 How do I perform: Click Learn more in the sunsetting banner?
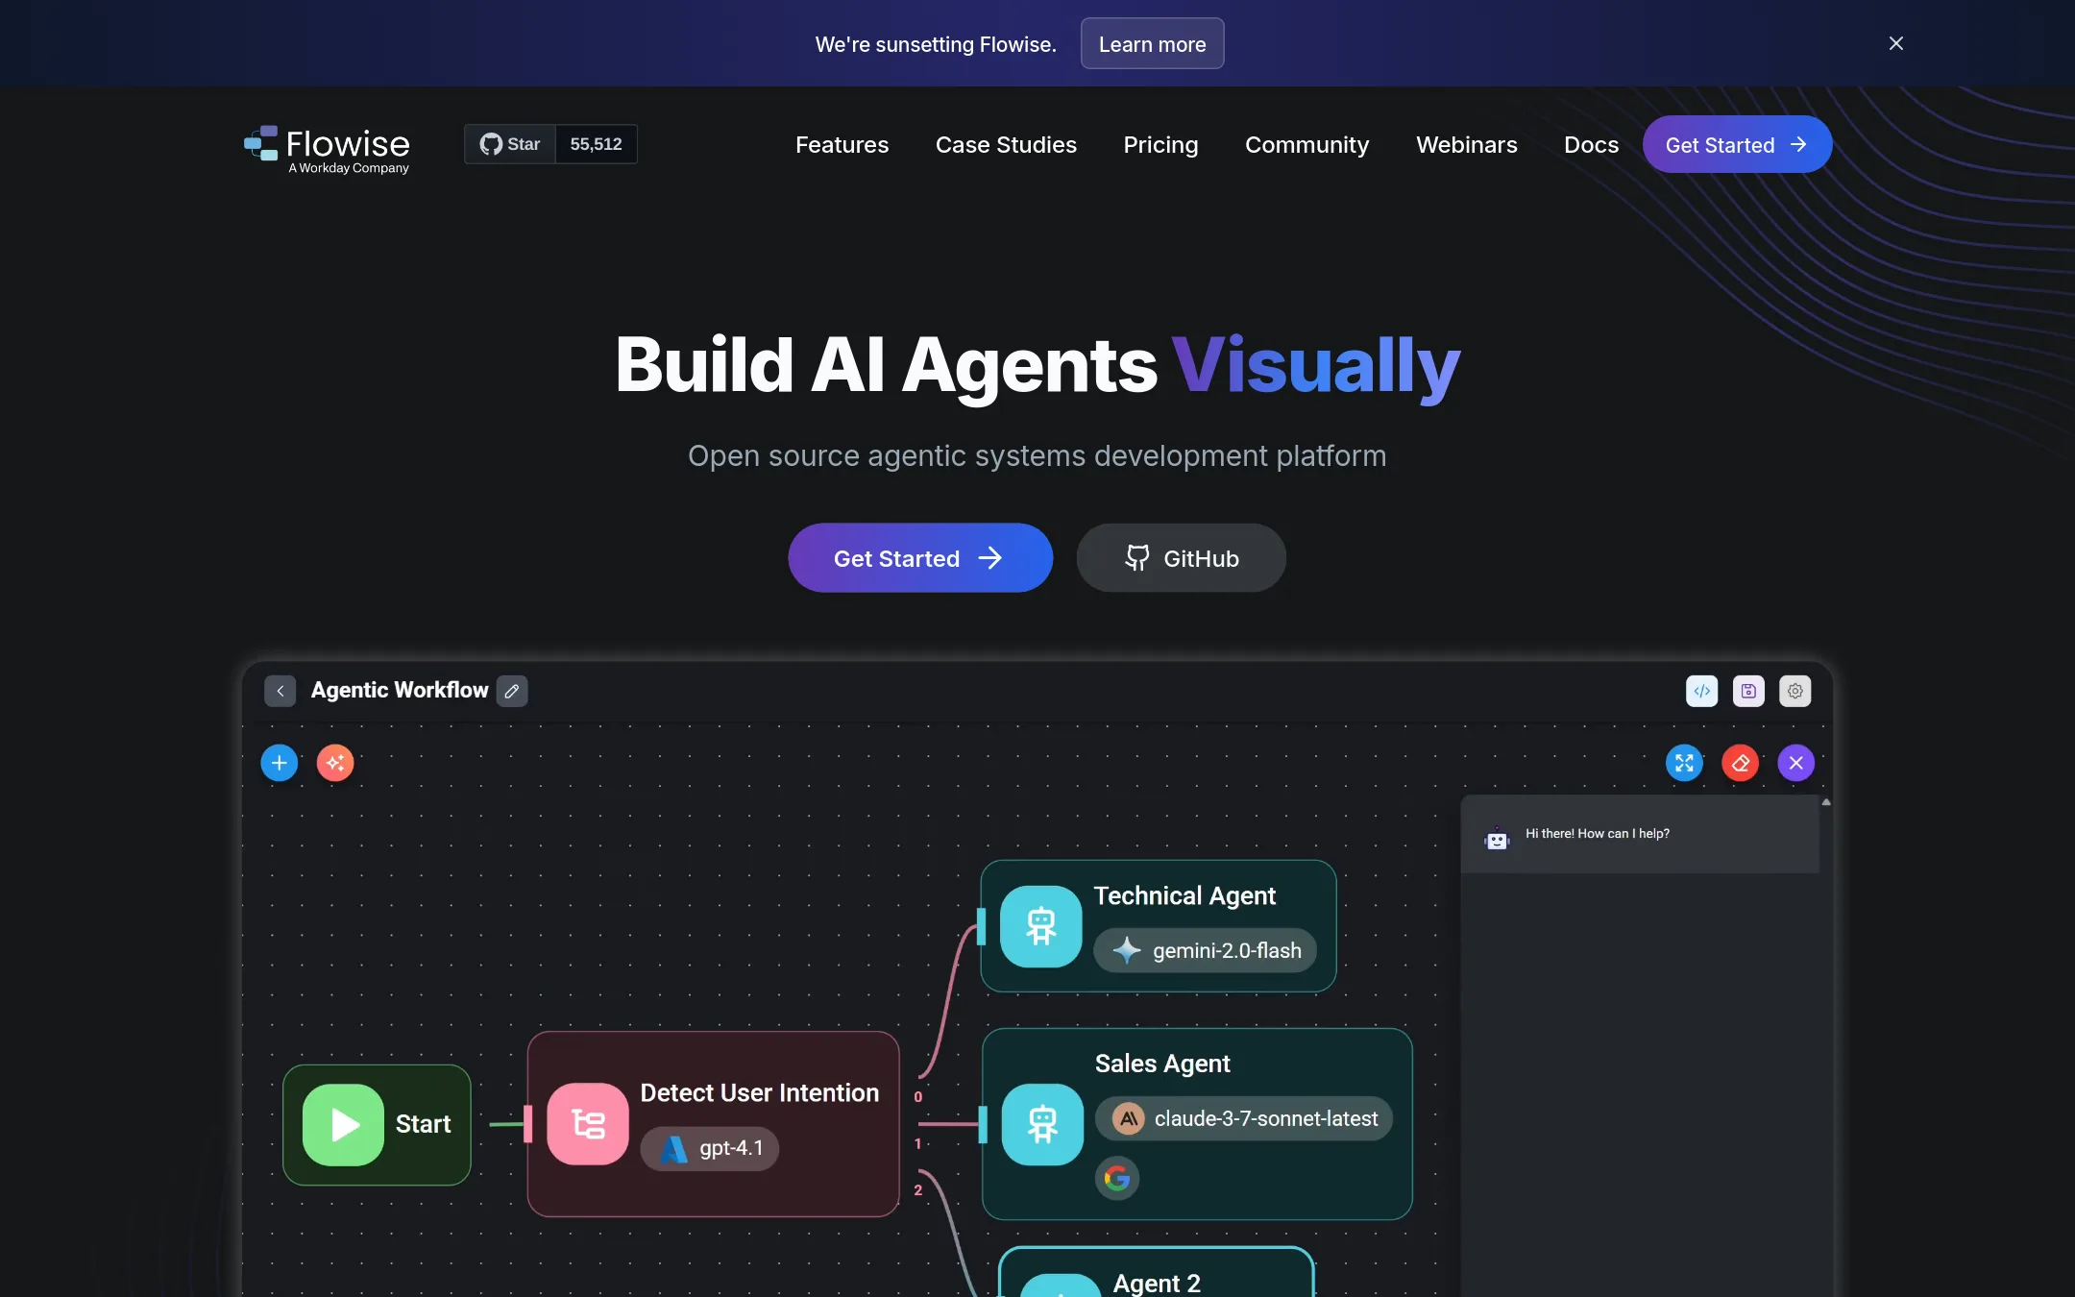tap(1152, 43)
